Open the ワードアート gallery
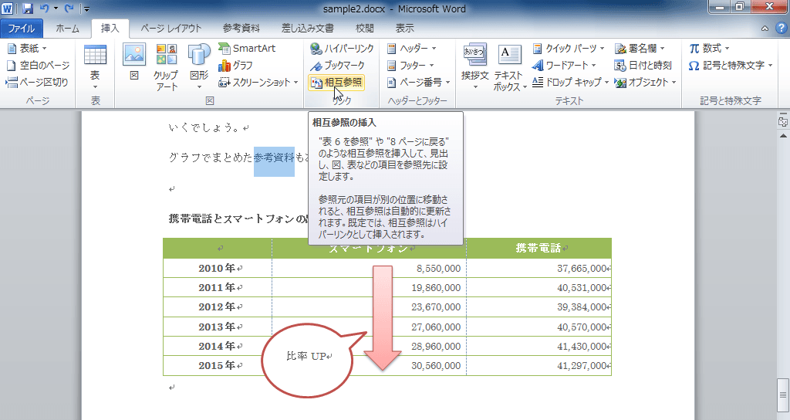Screen dimensions: 790x420 coord(564,65)
